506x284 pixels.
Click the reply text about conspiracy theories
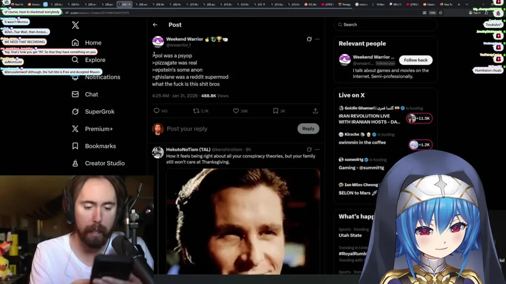241,159
